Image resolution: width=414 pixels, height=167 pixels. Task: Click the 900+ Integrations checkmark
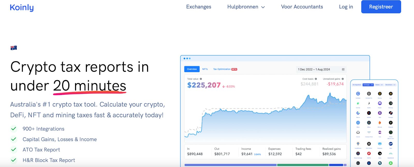pyautogui.click(x=14, y=129)
